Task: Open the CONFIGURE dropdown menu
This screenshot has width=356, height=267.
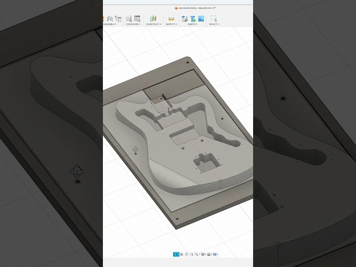Action: click(x=133, y=24)
